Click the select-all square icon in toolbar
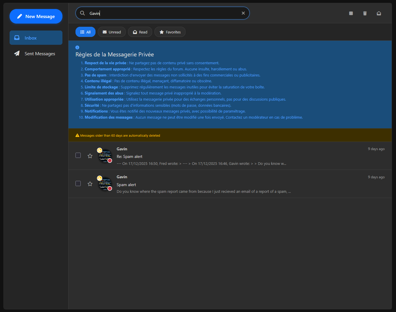396x312 pixels. [x=351, y=13]
